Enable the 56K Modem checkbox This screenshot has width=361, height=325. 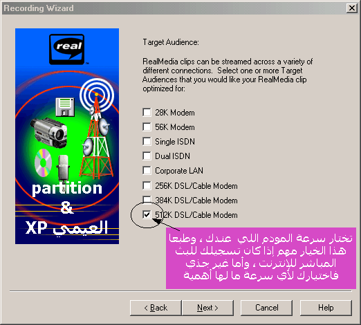pos(147,127)
